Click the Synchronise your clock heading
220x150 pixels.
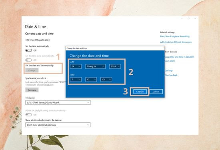(36, 78)
